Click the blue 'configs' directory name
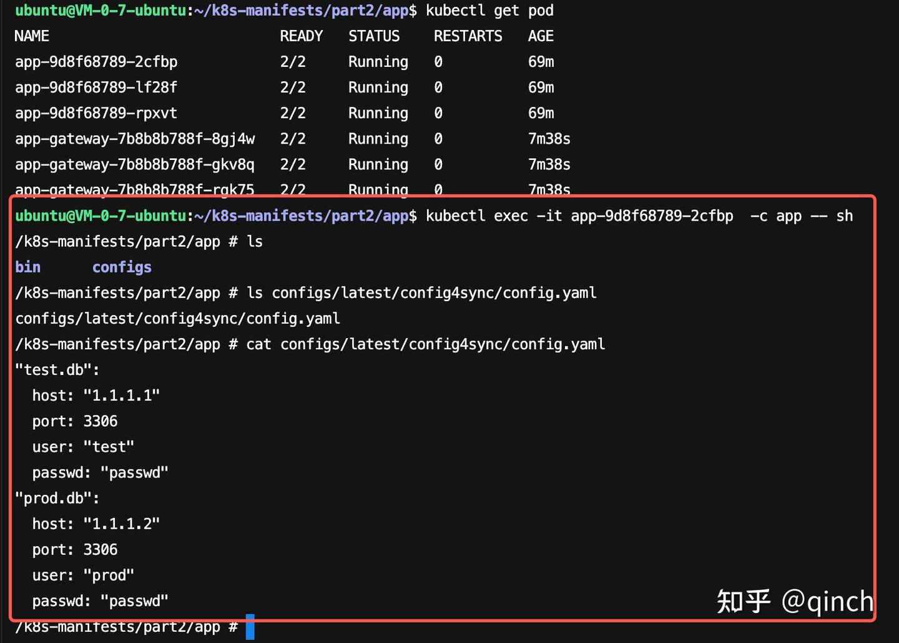 coord(122,267)
